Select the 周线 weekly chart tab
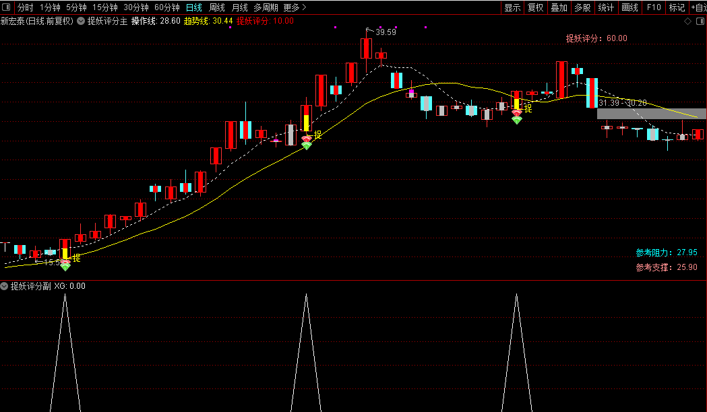Viewport: 707px width, 412px height. (217, 7)
